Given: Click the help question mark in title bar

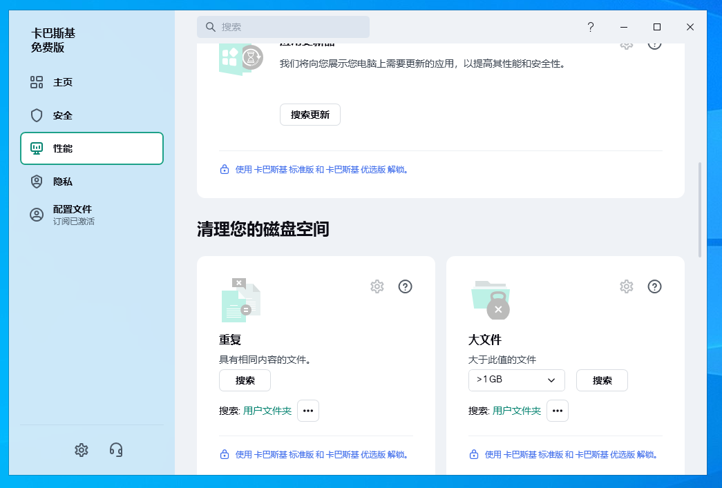Looking at the screenshot, I should pos(590,27).
